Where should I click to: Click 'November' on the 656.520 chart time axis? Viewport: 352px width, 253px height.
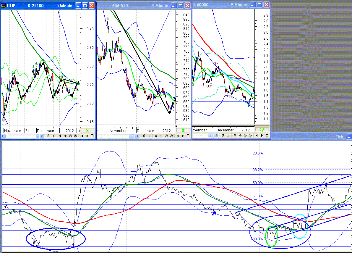pyautogui.click(x=118, y=131)
